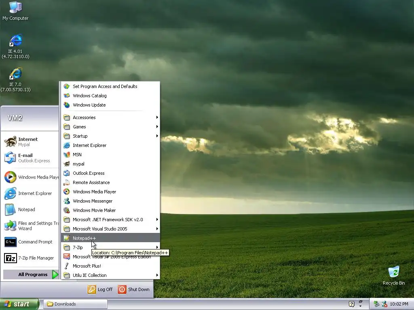
Task: Click the Startup folder label
Action: pyautogui.click(x=80, y=136)
